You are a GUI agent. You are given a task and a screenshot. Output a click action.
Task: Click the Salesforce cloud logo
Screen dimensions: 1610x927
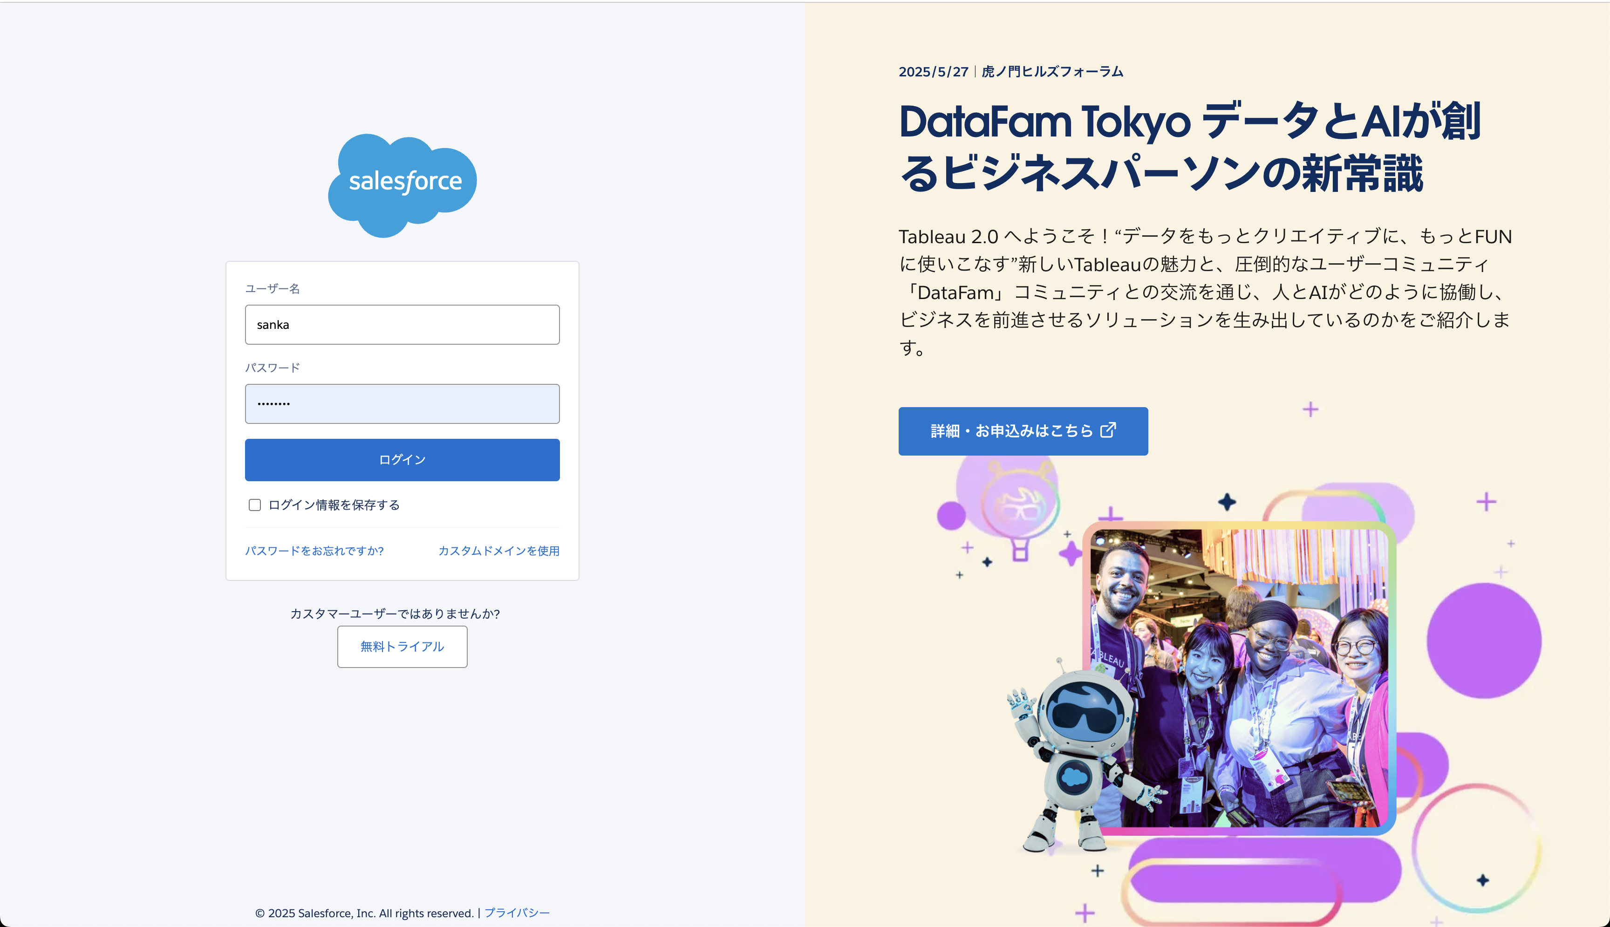pos(402,185)
